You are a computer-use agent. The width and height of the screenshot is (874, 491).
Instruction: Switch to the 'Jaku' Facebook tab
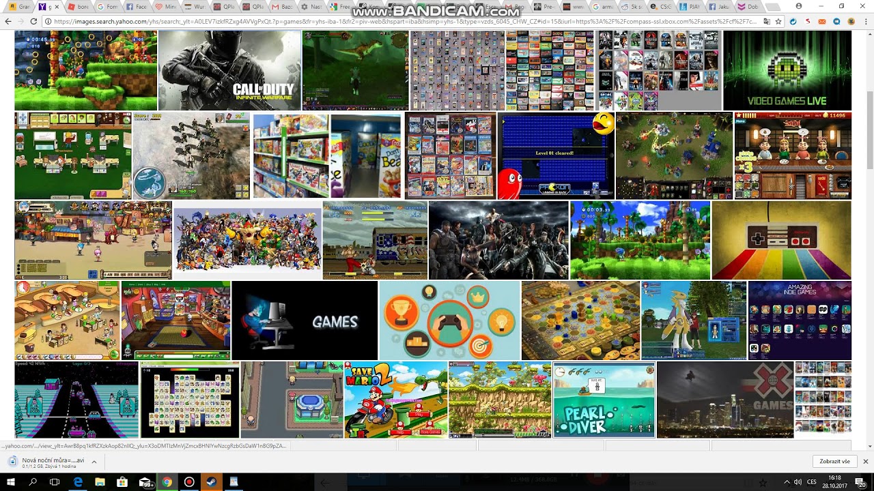(x=720, y=7)
